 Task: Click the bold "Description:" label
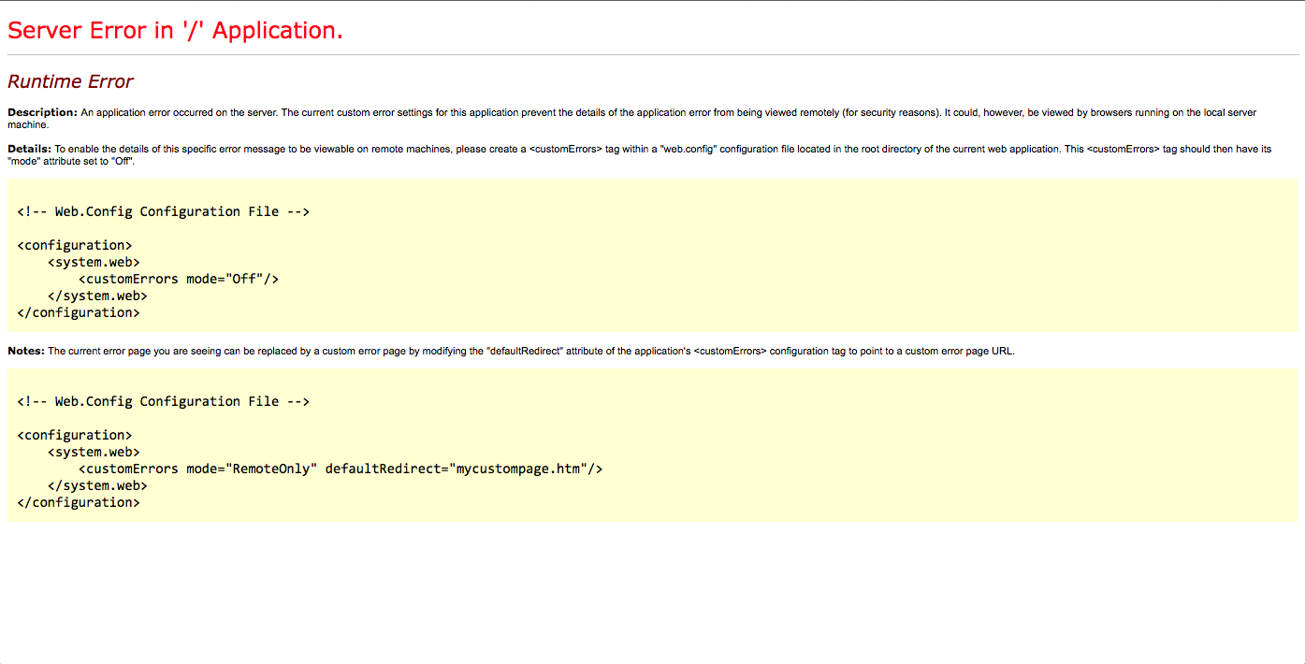pyautogui.click(x=42, y=112)
